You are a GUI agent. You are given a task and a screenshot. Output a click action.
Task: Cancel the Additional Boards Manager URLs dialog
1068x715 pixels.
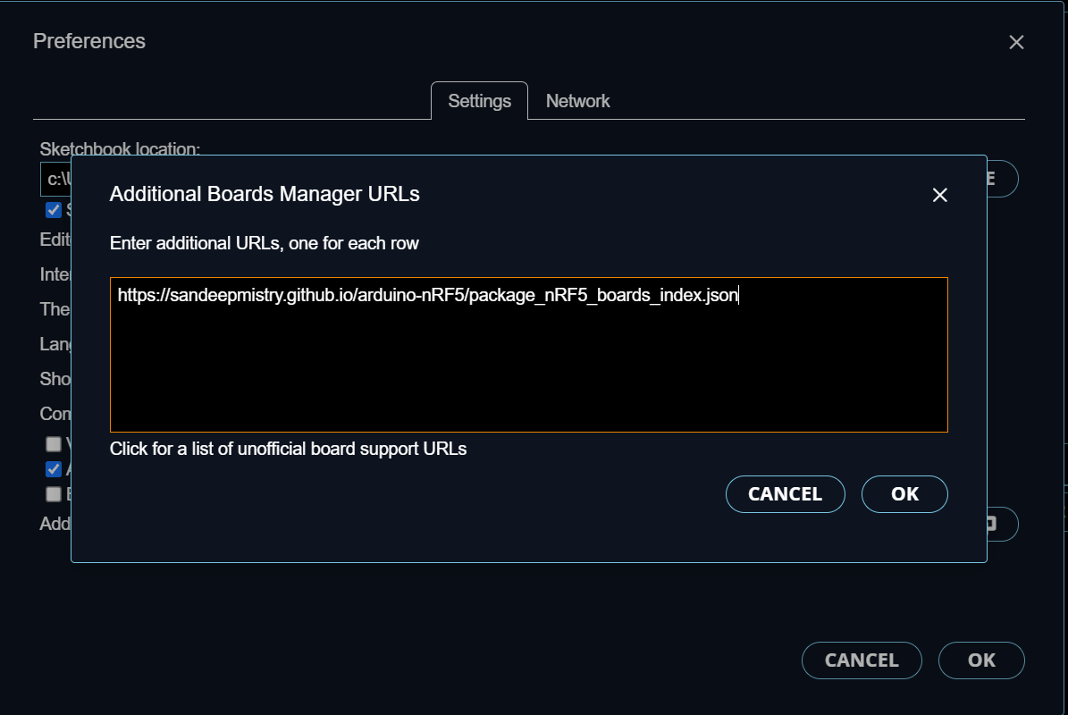(x=786, y=493)
